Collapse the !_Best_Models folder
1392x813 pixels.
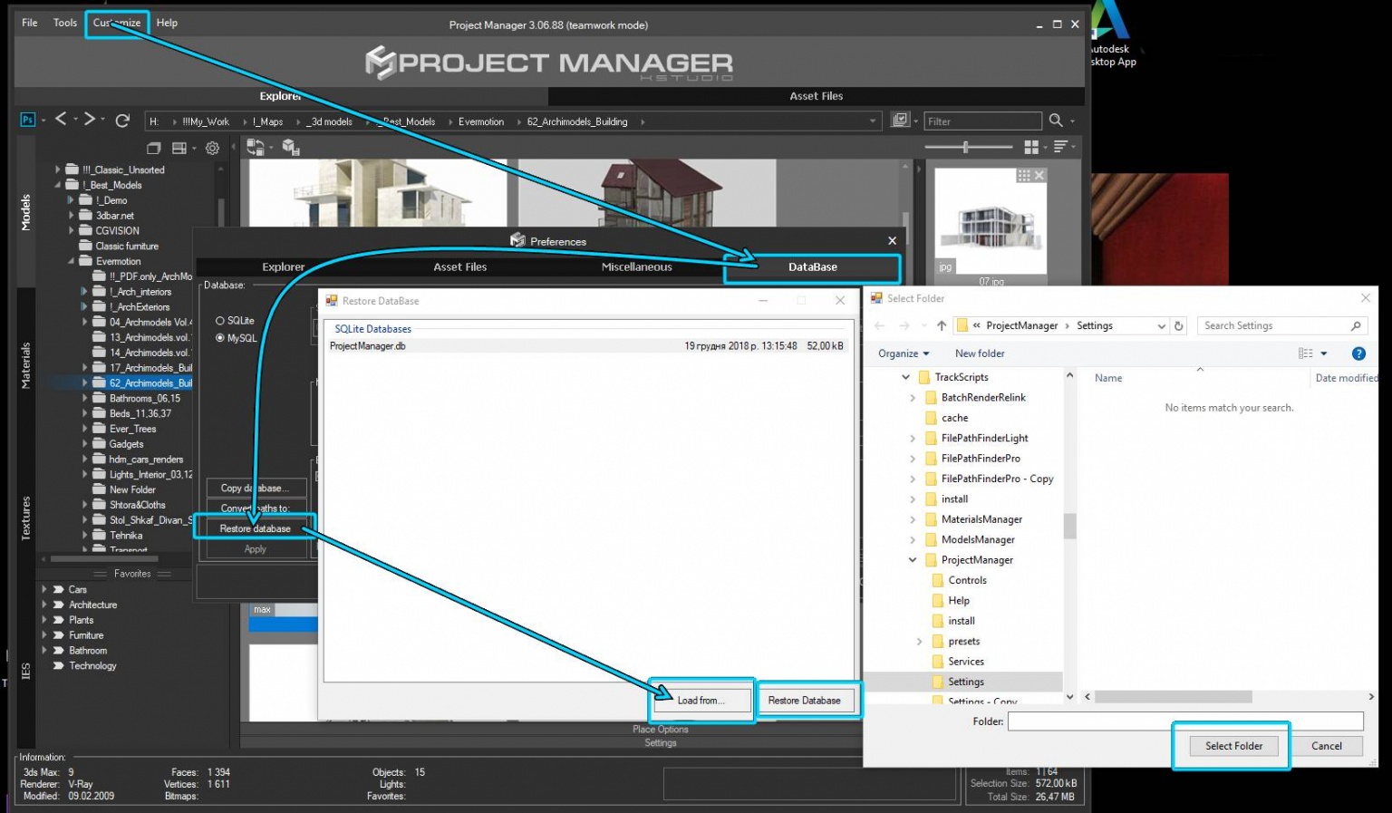[57, 185]
